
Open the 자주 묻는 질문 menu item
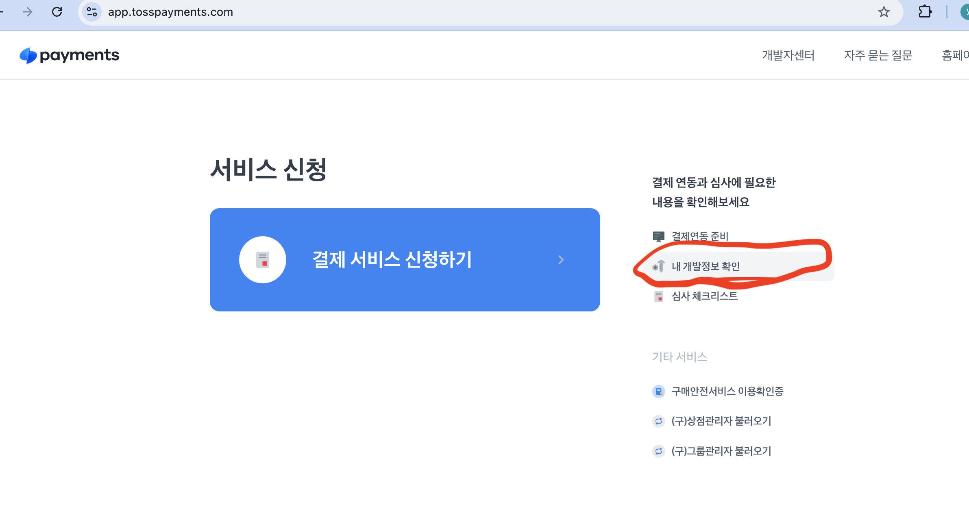[878, 55]
